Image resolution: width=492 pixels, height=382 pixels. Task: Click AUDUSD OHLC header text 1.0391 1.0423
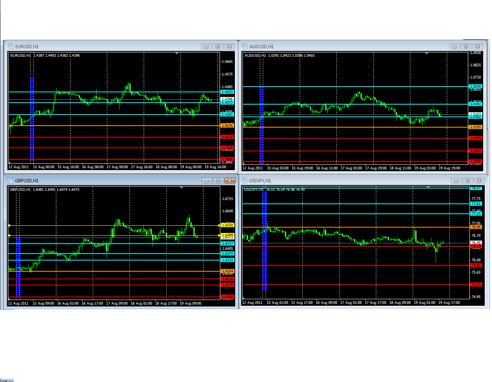(x=279, y=56)
